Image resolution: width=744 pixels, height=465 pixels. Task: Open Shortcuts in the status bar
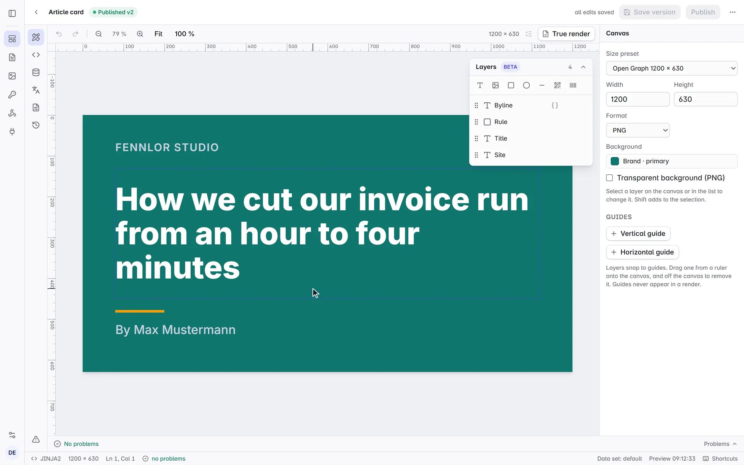click(720, 458)
